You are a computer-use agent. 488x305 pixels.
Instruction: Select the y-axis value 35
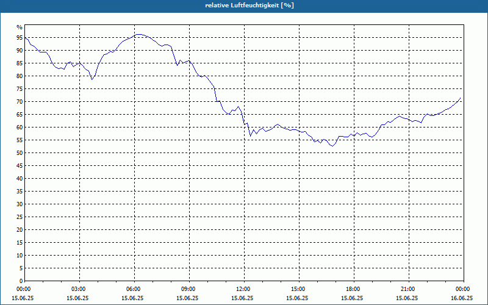pos(20,192)
